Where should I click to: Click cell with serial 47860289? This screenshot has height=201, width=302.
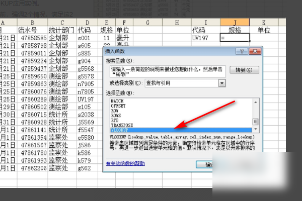click(x=32, y=99)
